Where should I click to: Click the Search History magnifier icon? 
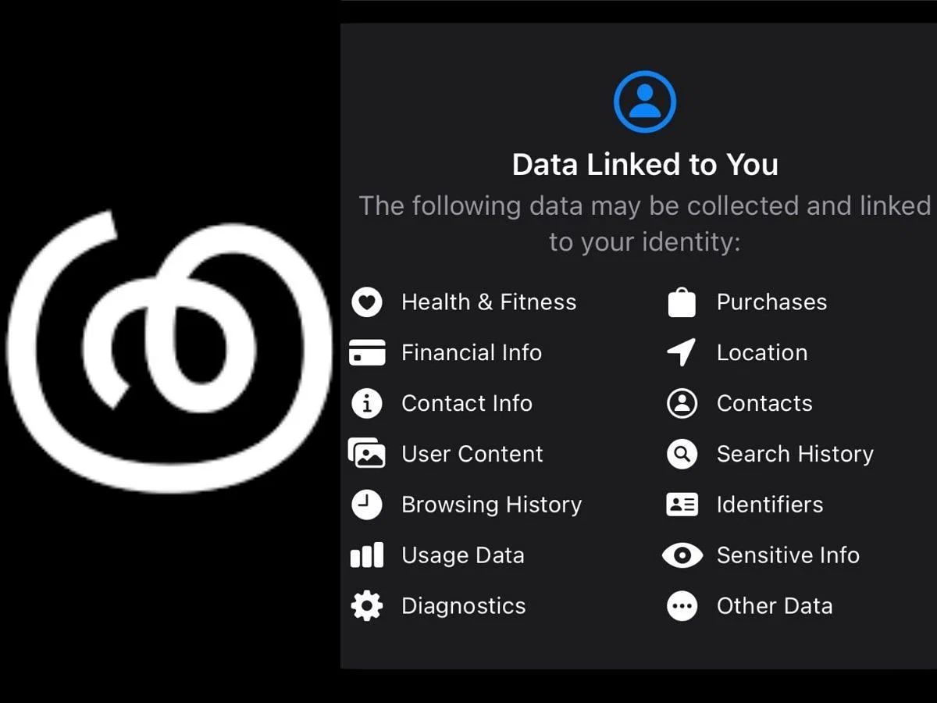682,454
